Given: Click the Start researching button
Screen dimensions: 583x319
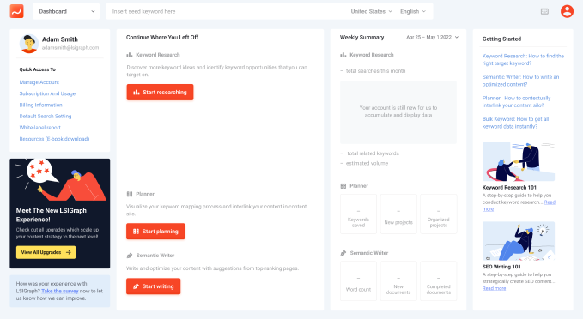Looking at the screenshot, I should [160, 92].
